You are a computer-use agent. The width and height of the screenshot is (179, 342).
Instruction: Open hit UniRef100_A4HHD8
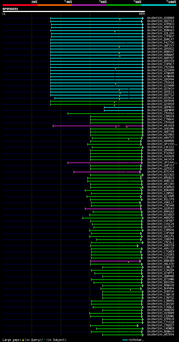(x=161, y=141)
